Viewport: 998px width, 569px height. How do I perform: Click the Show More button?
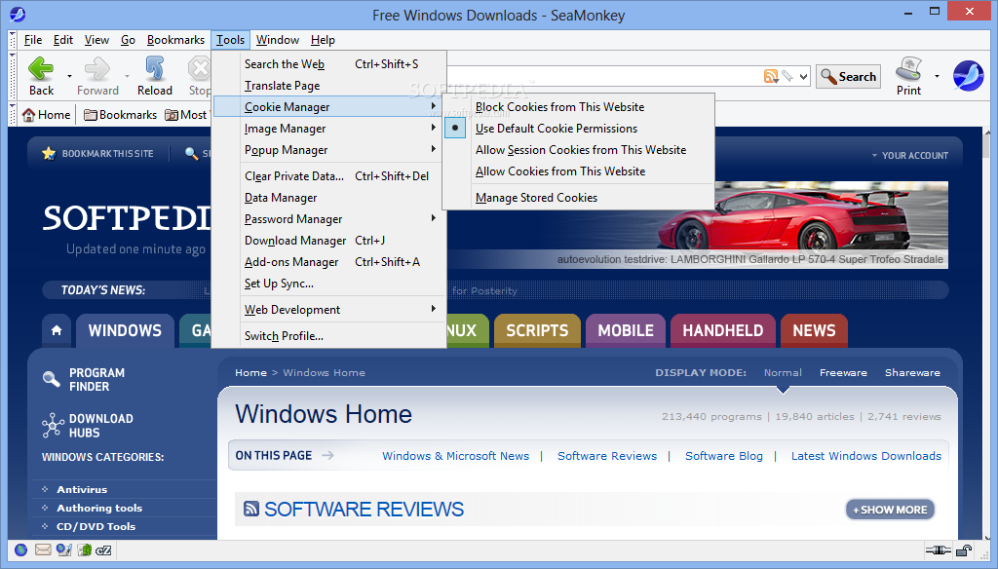pyautogui.click(x=890, y=510)
